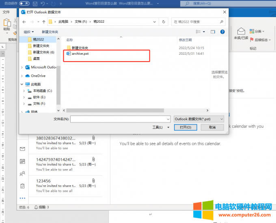Go up one folder level in dialog

44,22
